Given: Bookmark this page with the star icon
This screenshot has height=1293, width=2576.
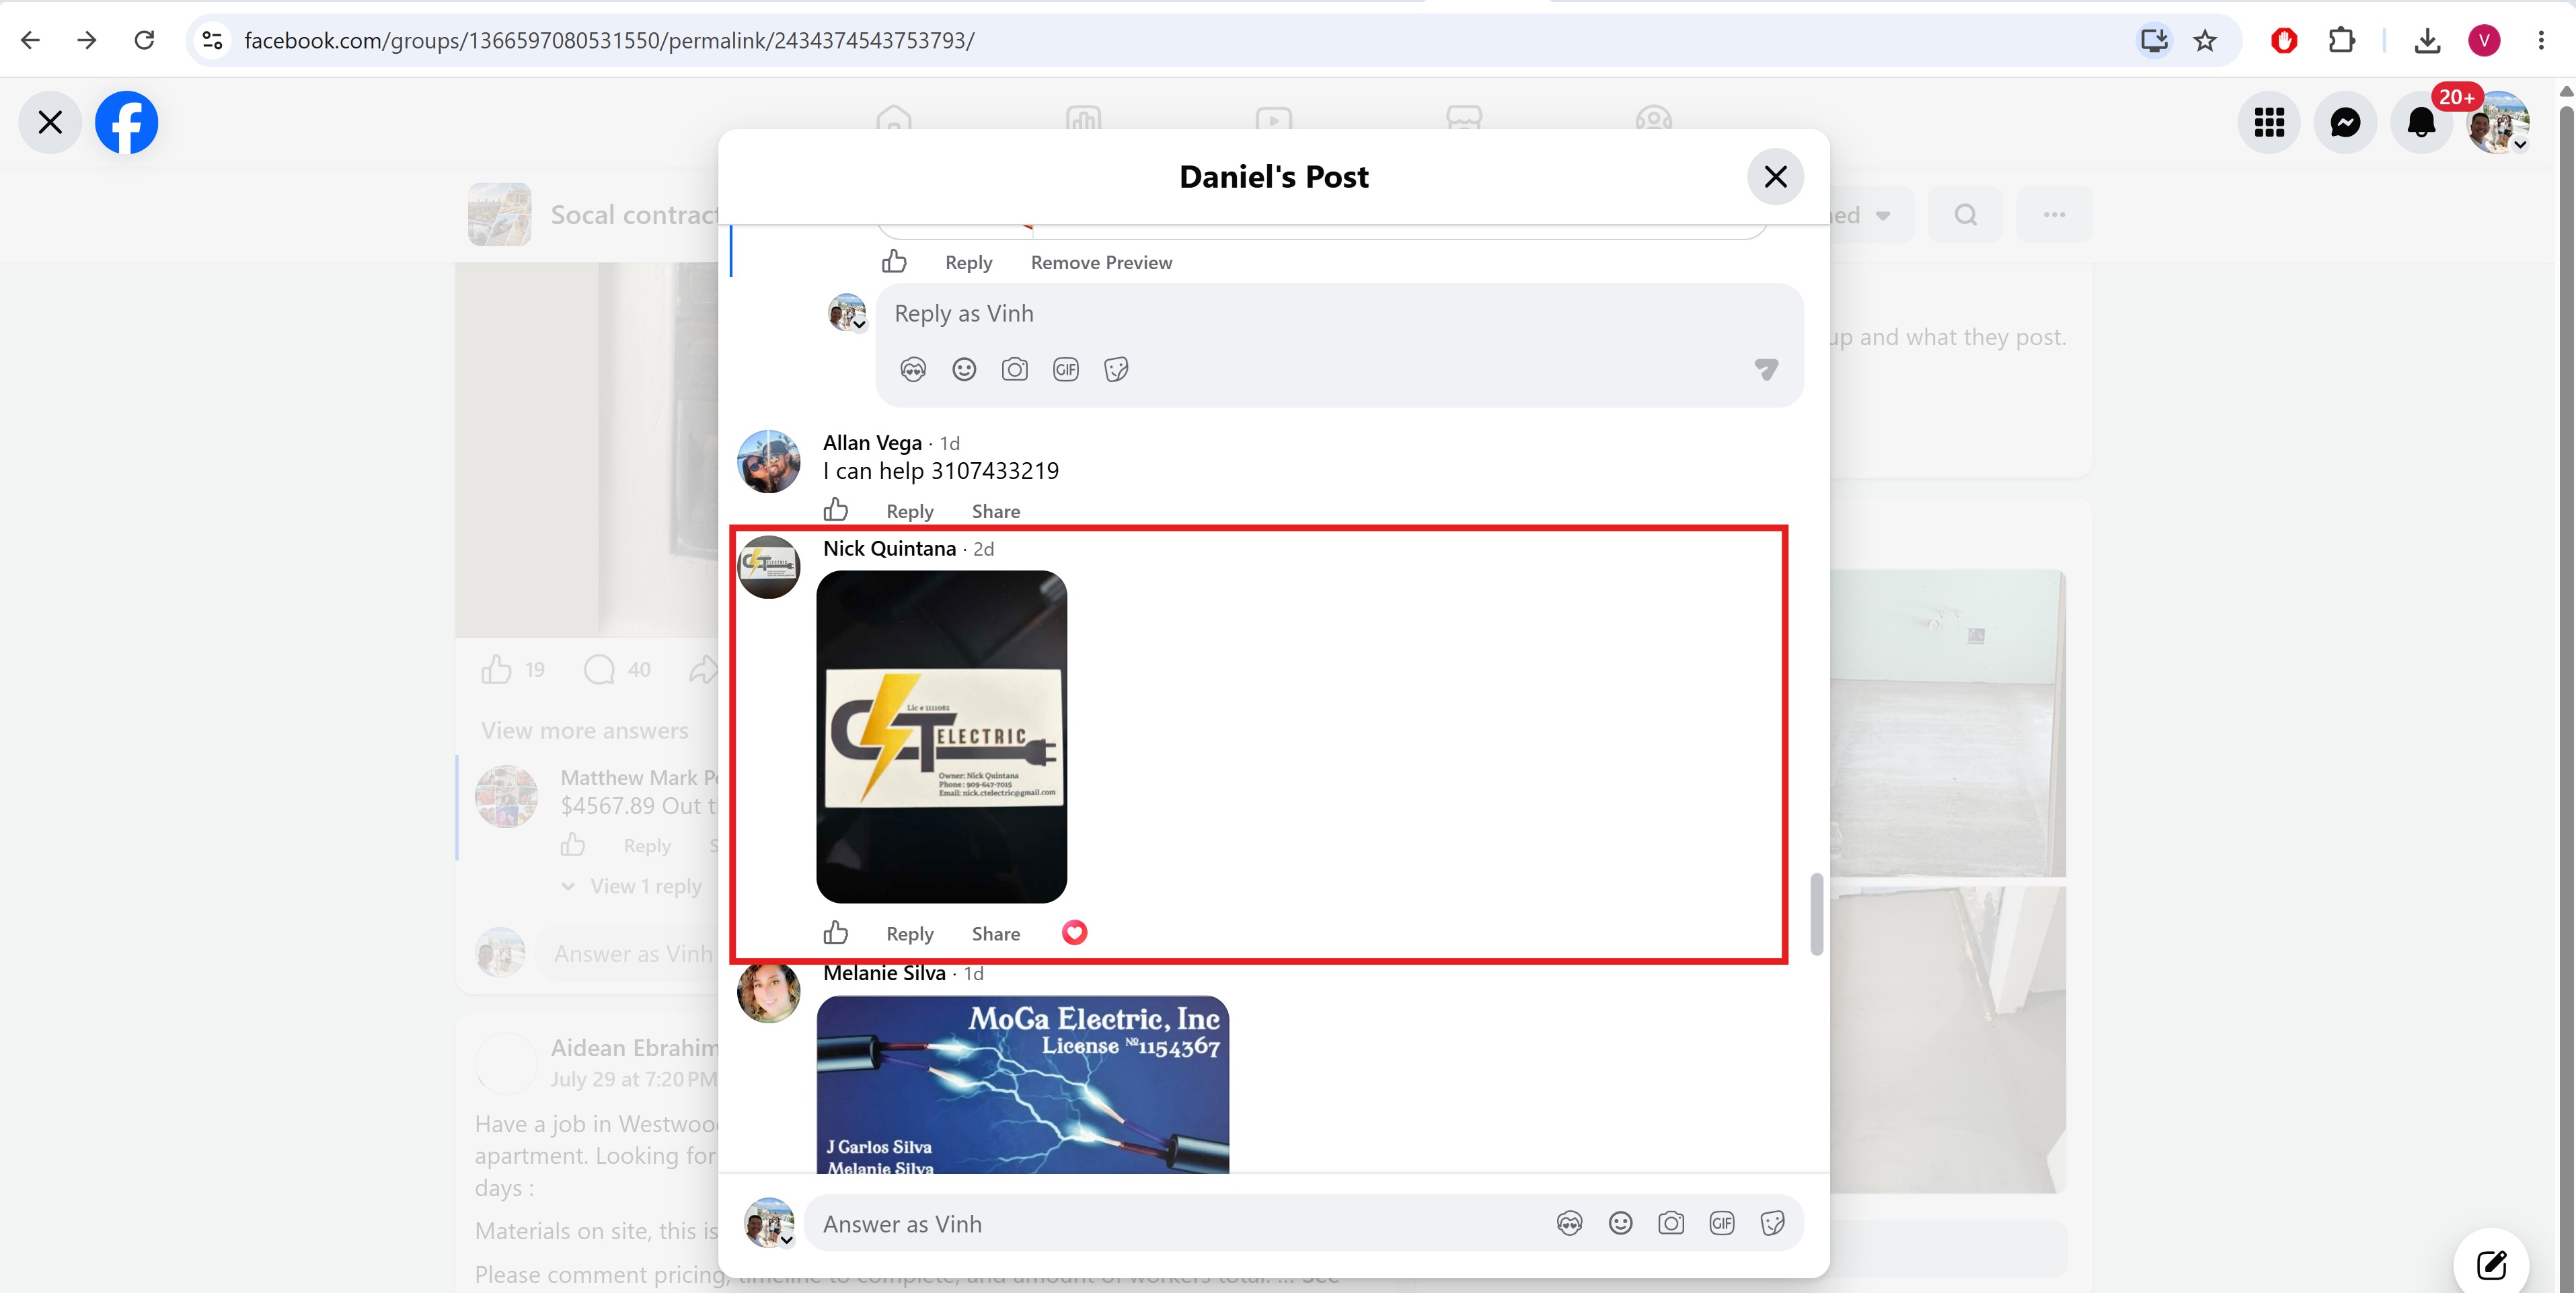Looking at the screenshot, I should [2205, 40].
